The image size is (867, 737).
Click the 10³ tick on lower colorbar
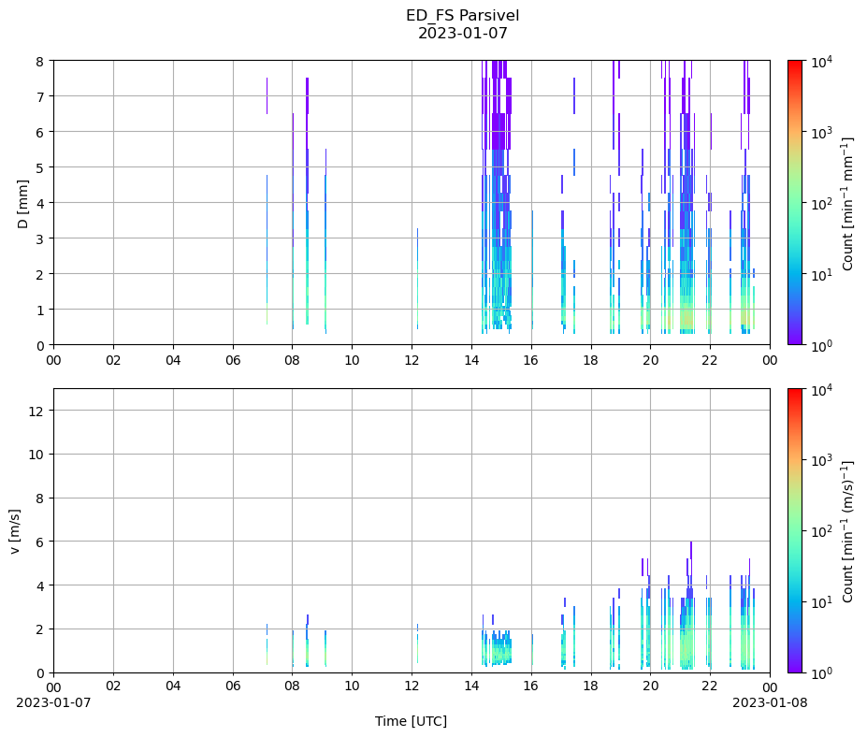[821, 460]
